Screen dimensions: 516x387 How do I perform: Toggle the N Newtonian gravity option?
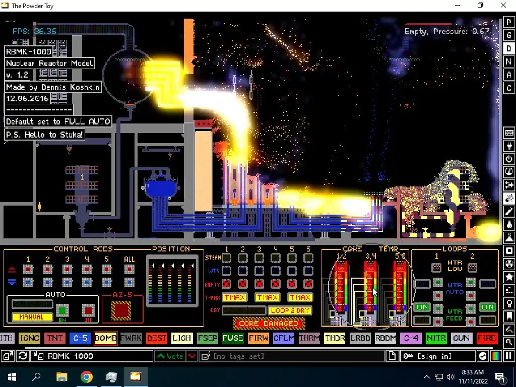[509, 61]
